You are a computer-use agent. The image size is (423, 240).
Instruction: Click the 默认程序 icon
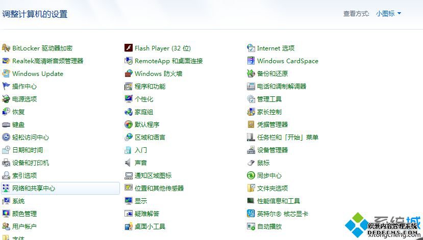pyautogui.click(x=129, y=124)
